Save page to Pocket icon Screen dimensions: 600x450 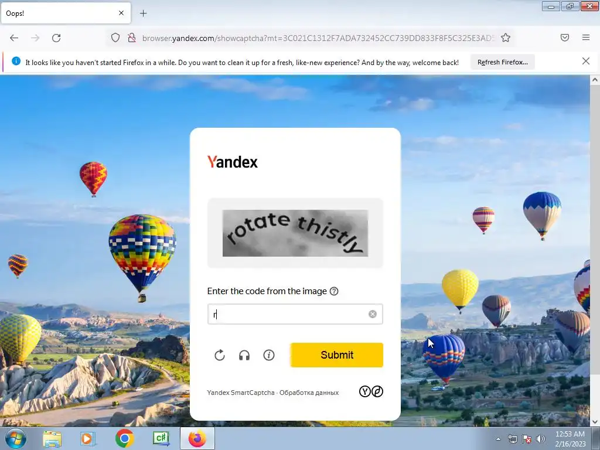point(564,37)
